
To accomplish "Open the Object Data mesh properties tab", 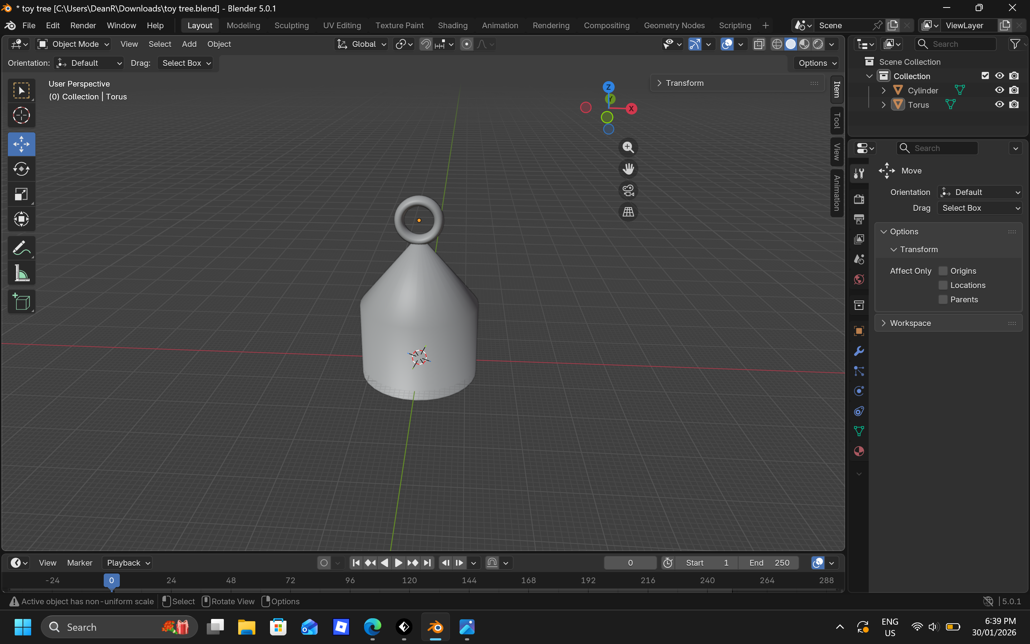I will (x=859, y=431).
